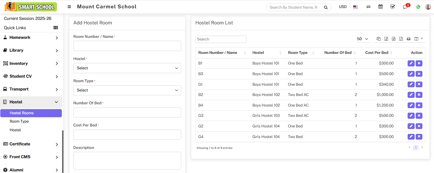
Task: Open the task checklist icon in the header
Action: click(x=392, y=7)
